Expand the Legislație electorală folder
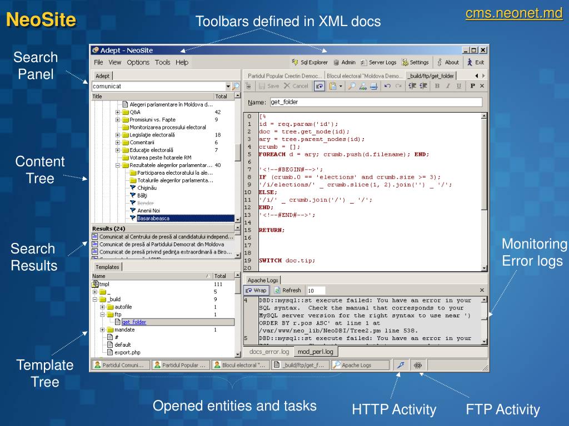Viewport: 569px width, 426px height. [118, 135]
